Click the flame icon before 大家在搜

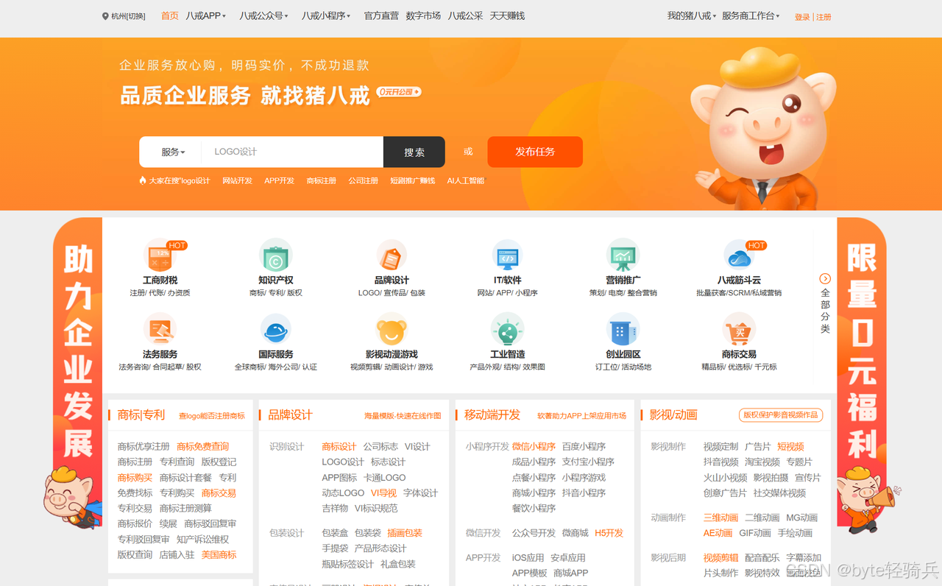(x=143, y=180)
